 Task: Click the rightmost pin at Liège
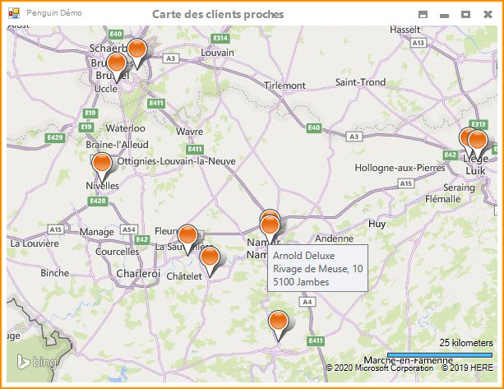pos(478,141)
